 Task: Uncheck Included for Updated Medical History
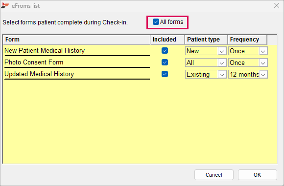coord(165,74)
